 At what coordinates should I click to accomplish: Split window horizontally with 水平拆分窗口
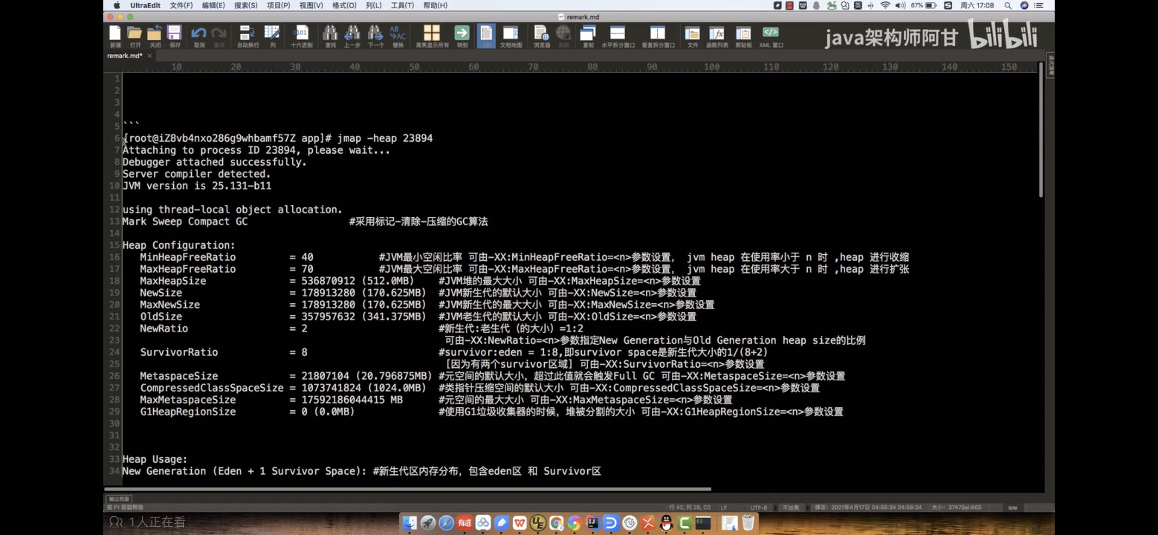coord(617,36)
